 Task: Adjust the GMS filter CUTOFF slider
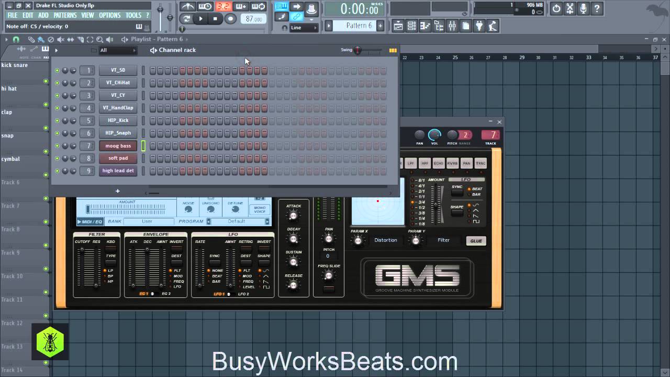82,267
